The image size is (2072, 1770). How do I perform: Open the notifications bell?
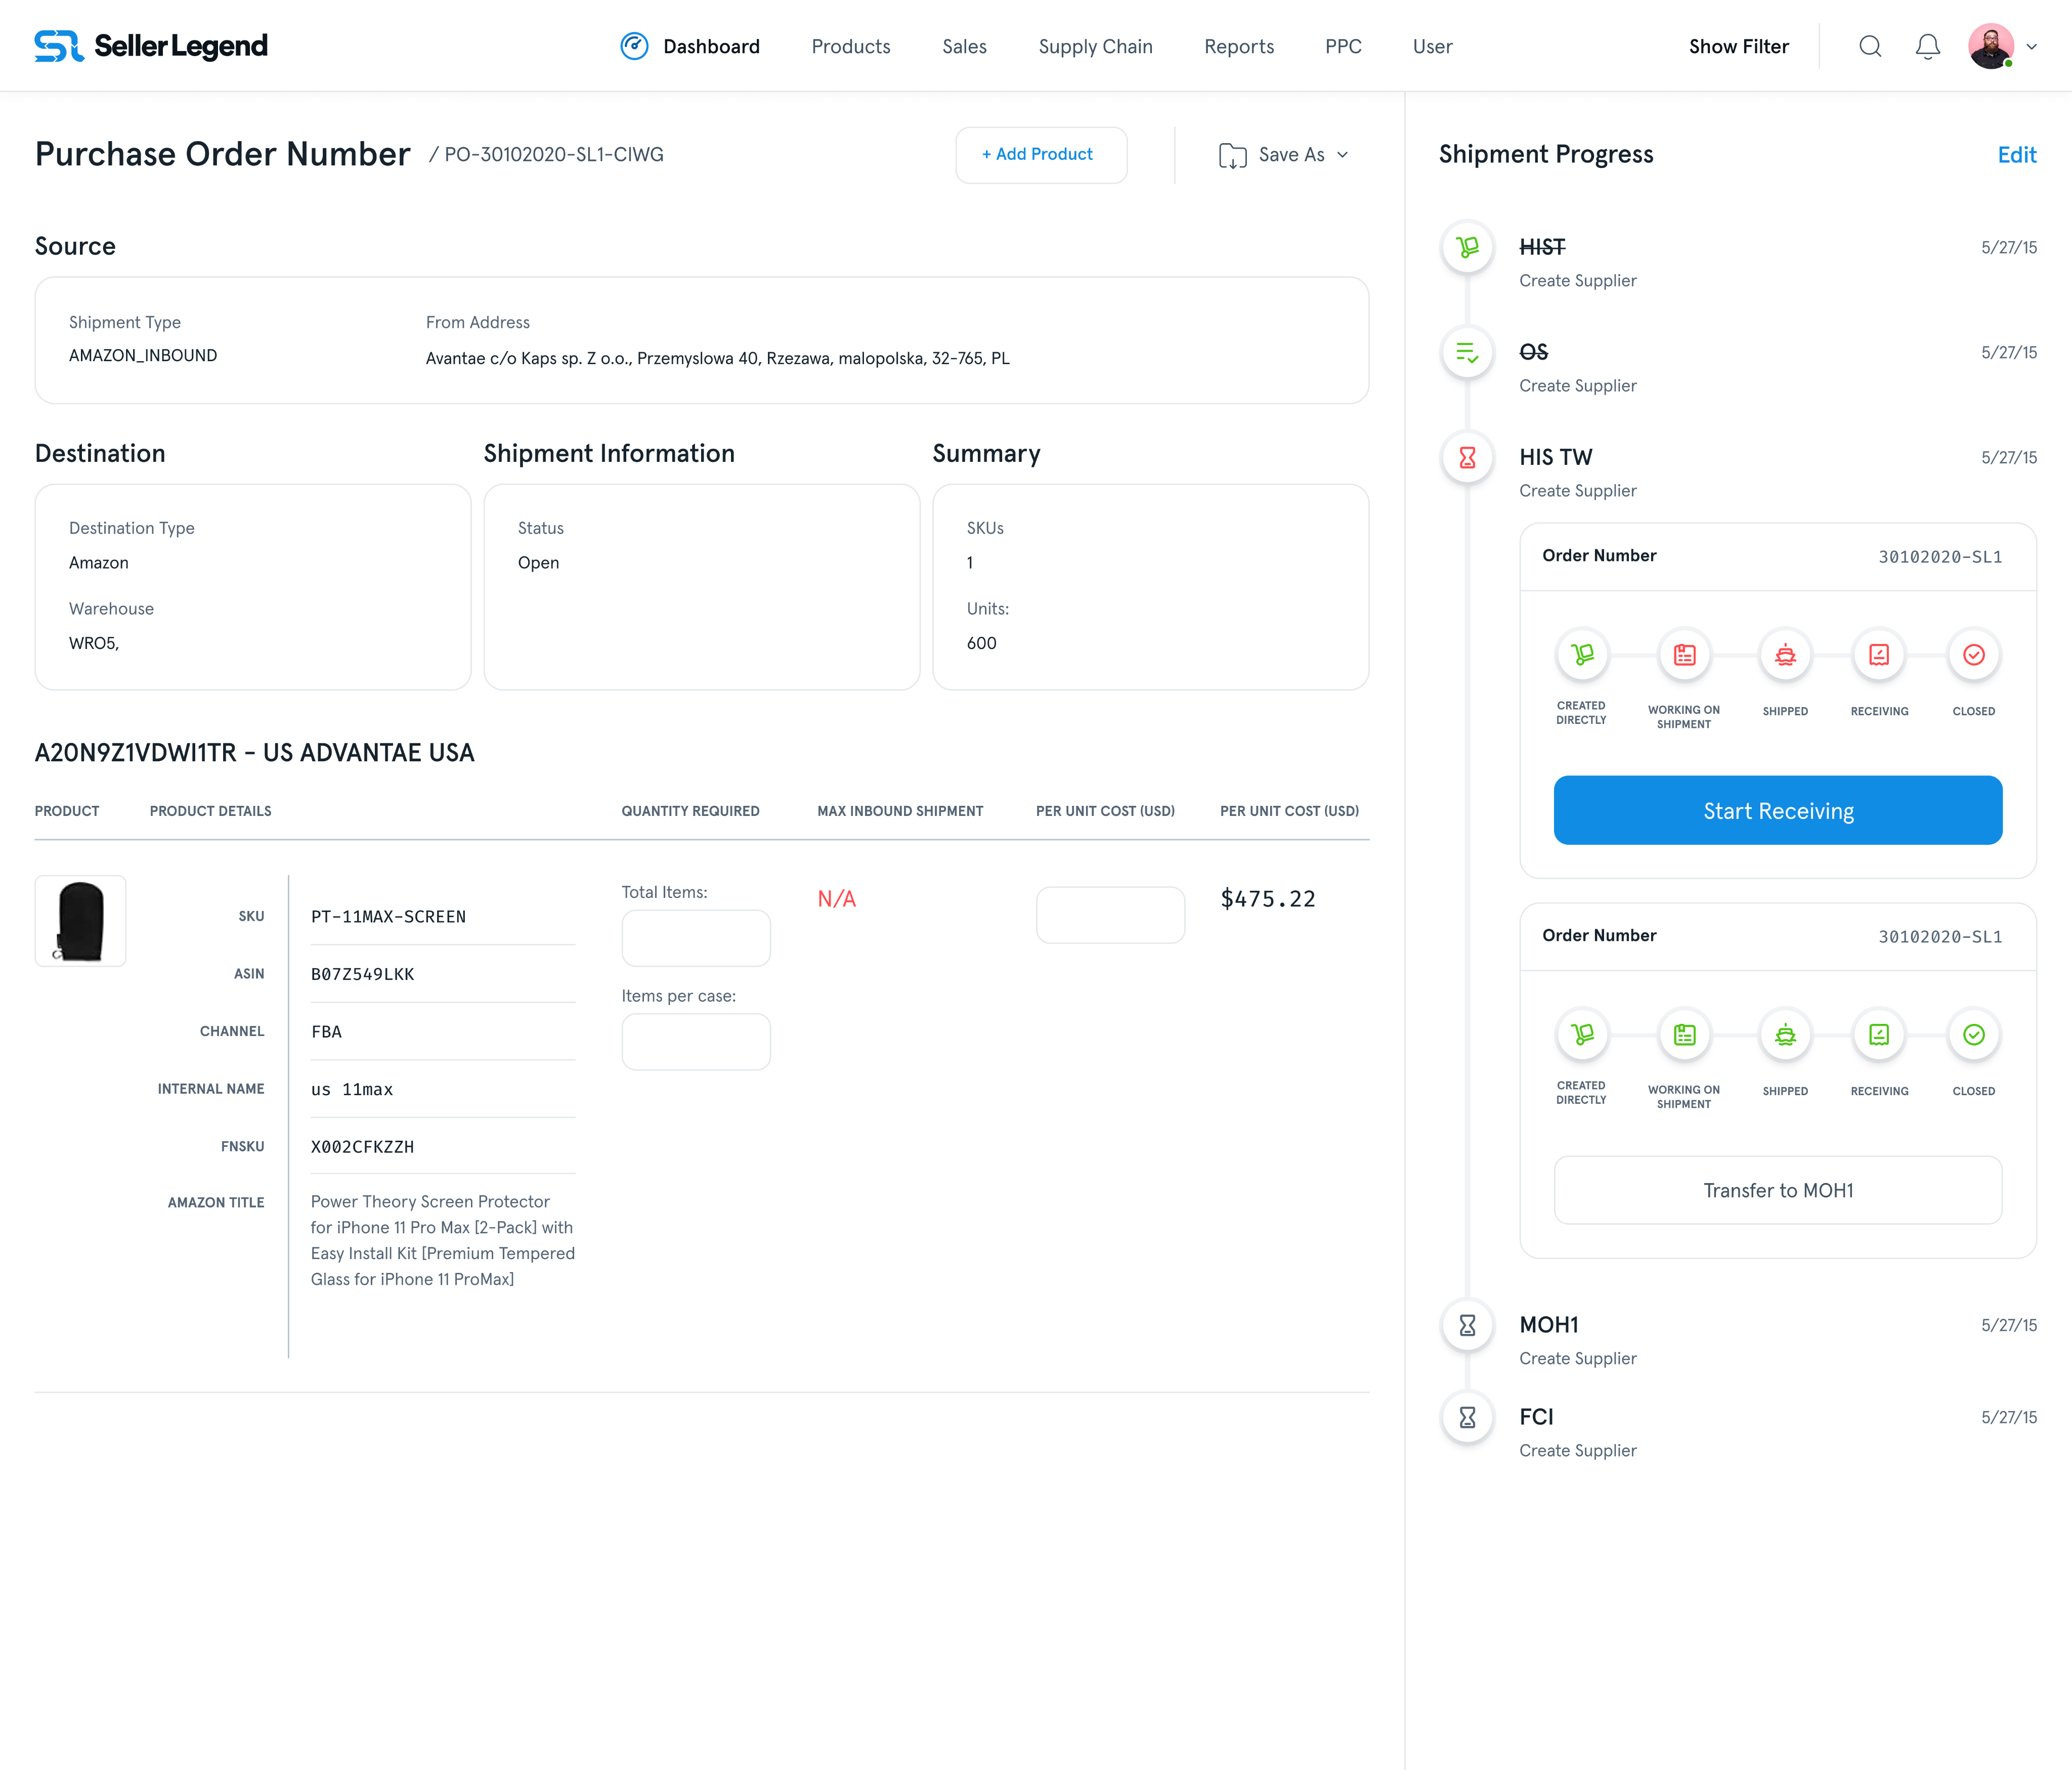(x=1928, y=46)
